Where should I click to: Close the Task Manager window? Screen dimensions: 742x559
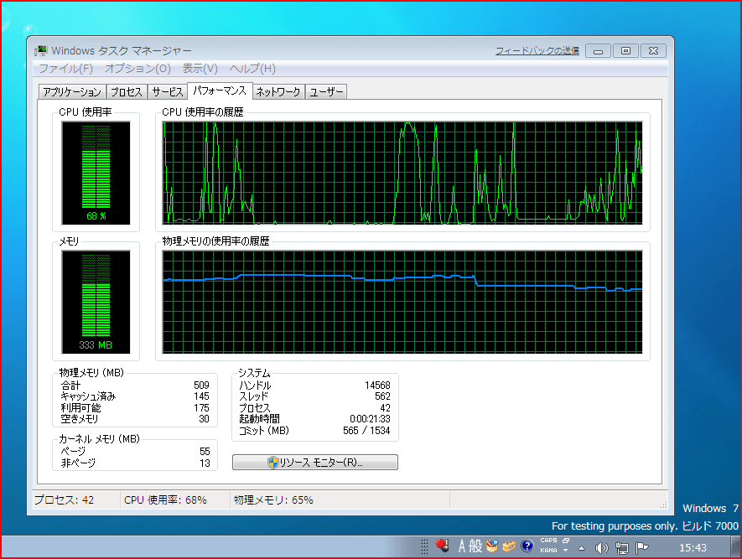[653, 50]
